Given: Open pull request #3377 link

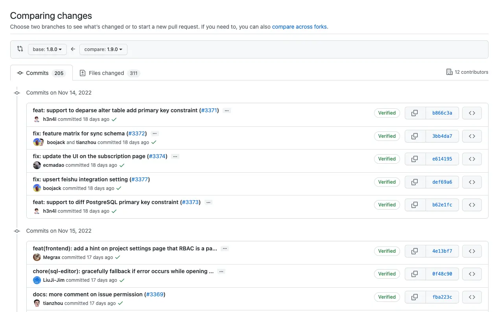Looking at the screenshot, I should coord(140,179).
